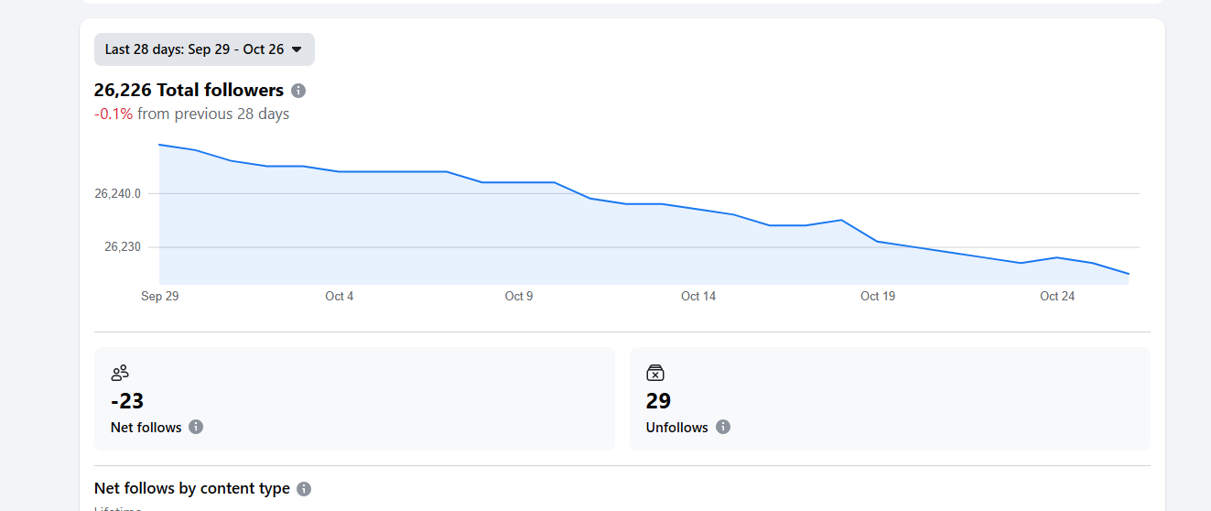Click the Net follows by content type heading

[192, 488]
